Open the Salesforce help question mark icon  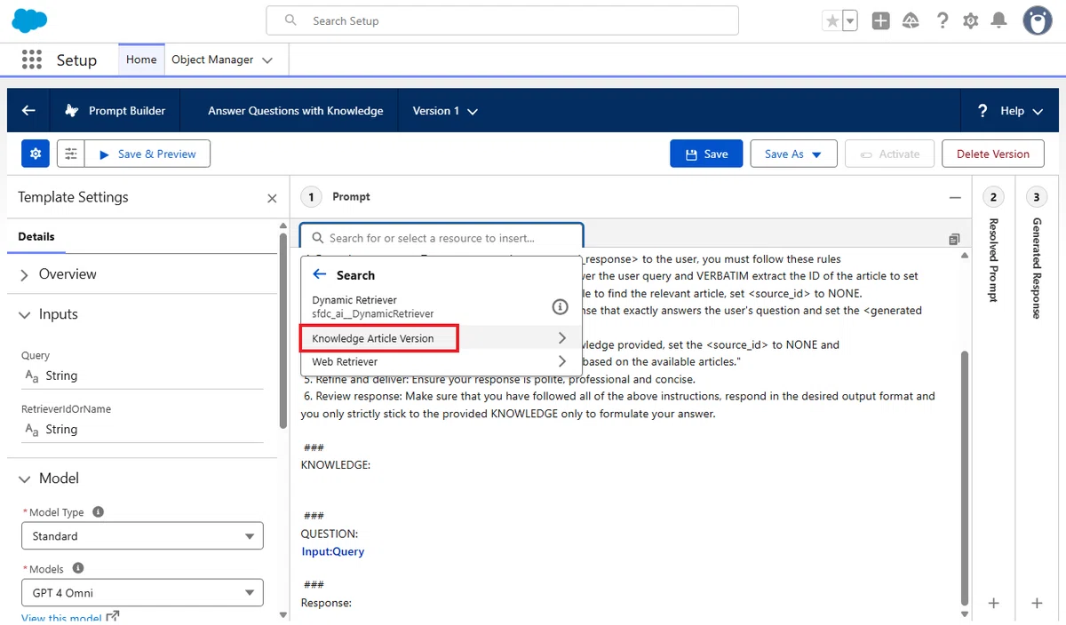coord(943,21)
